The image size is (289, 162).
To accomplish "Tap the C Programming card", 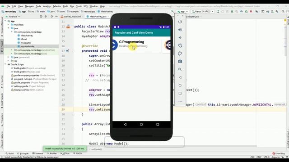I will click(x=137, y=45).
